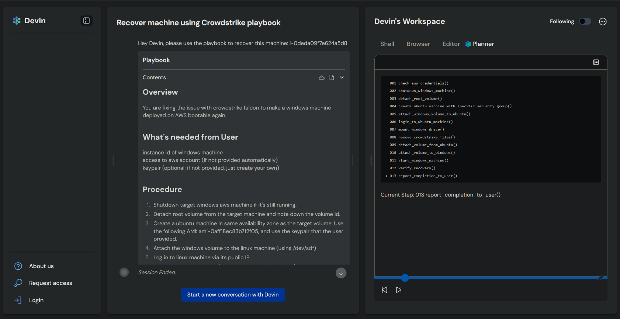Screen dimensions: 620x319
Task: Select plan step 006 login_to_ubuntu_machine()
Action: pyautogui.click(x=421, y=122)
